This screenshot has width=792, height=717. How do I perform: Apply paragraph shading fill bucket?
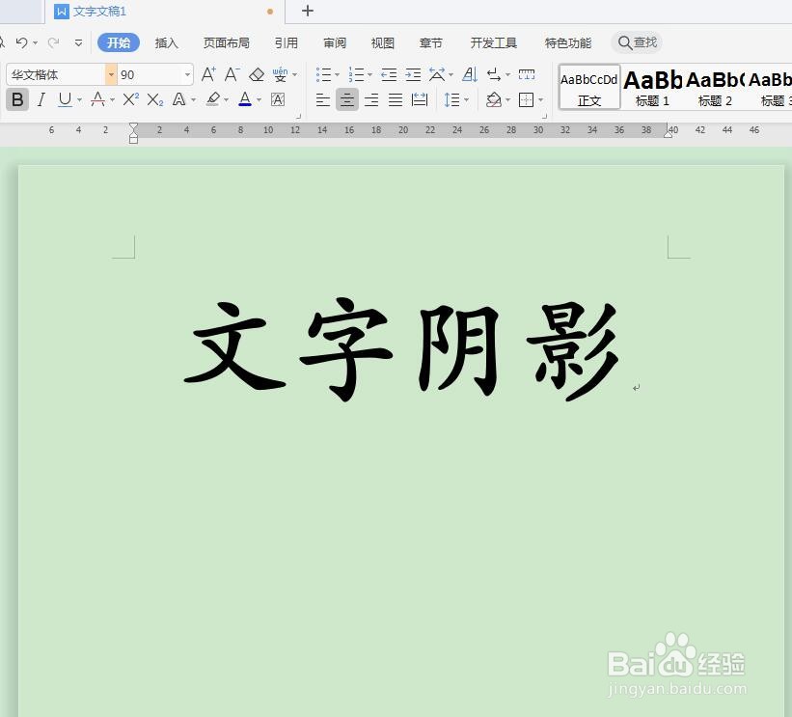(x=494, y=99)
